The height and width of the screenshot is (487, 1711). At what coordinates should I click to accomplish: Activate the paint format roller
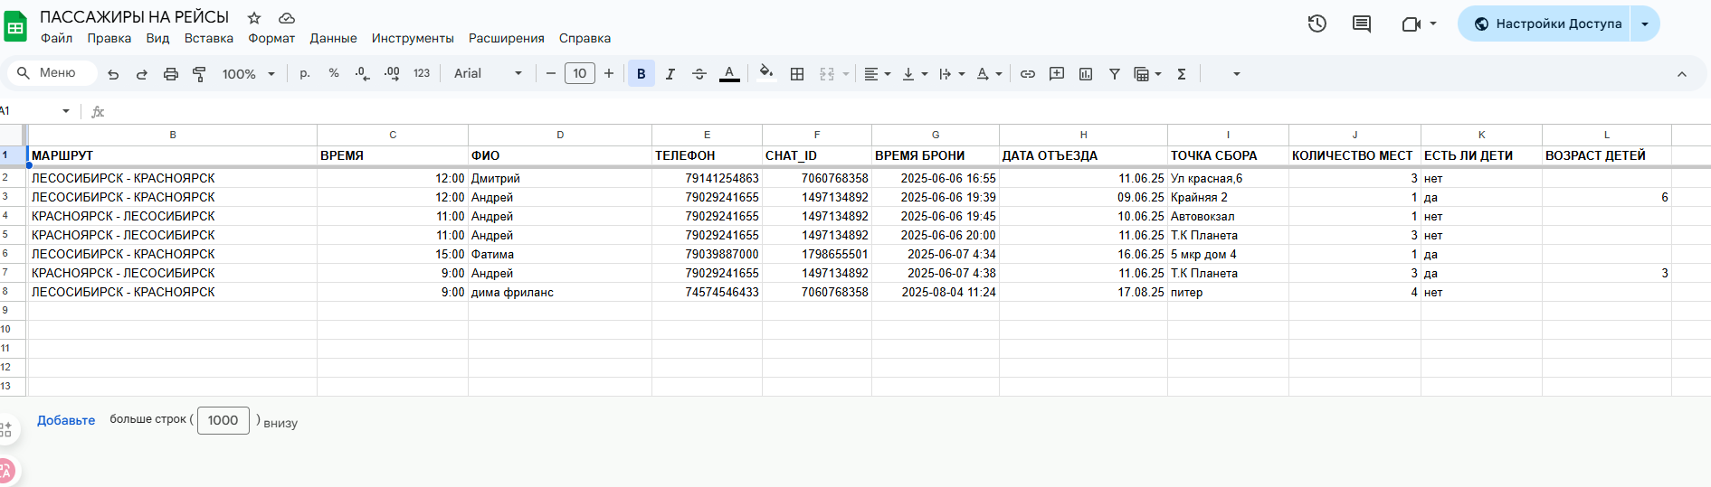coord(200,74)
